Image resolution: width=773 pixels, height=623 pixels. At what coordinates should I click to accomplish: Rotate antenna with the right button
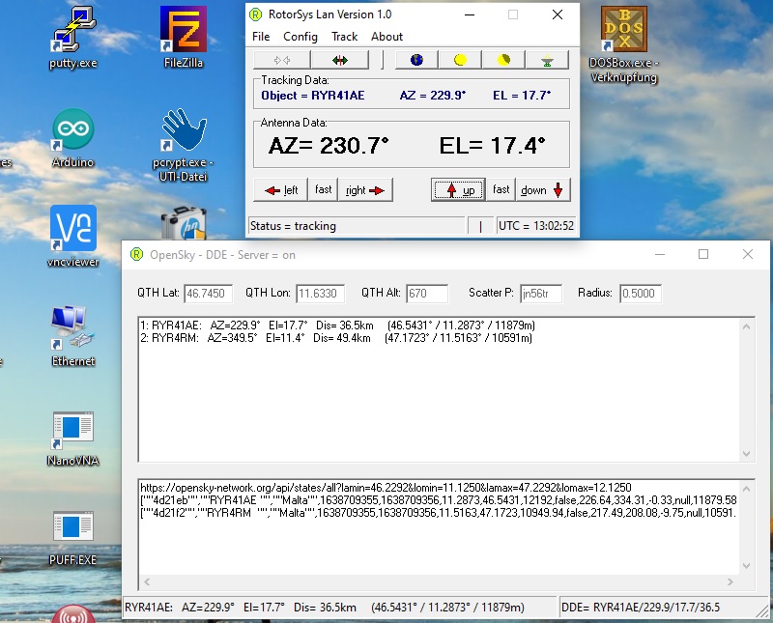[x=365, y=190]
